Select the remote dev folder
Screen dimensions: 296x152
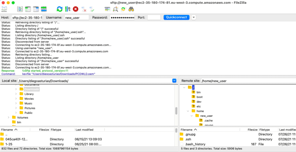199,102
